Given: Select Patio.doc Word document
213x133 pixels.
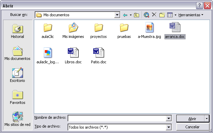Looking at the screenshot, I should [98, 56].
